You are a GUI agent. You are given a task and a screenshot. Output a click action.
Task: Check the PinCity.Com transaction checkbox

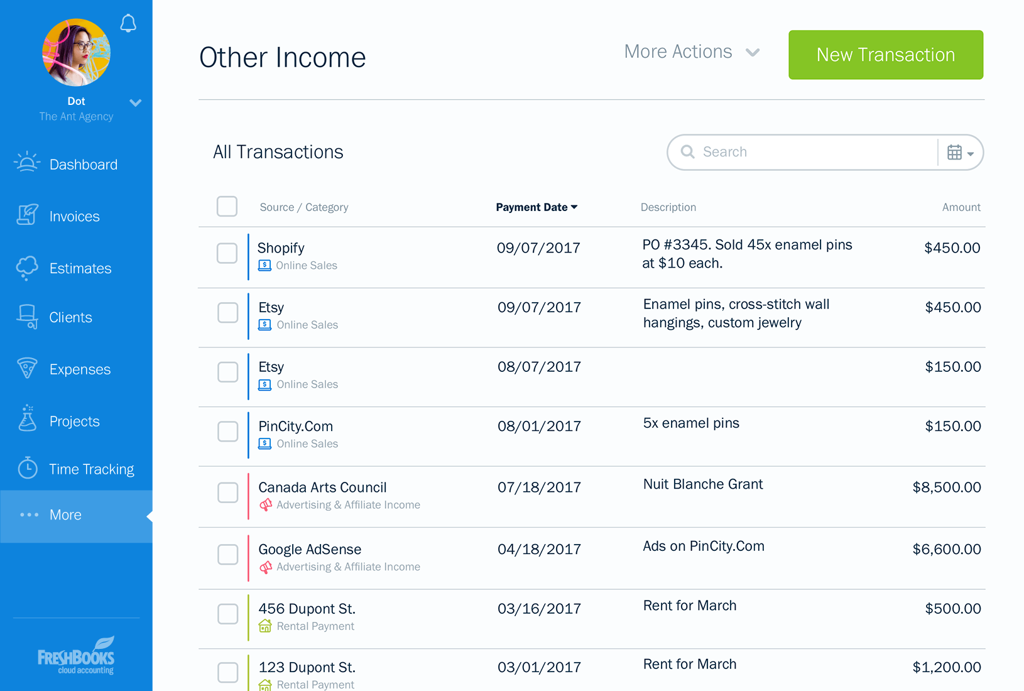click(x=227, y=432)
